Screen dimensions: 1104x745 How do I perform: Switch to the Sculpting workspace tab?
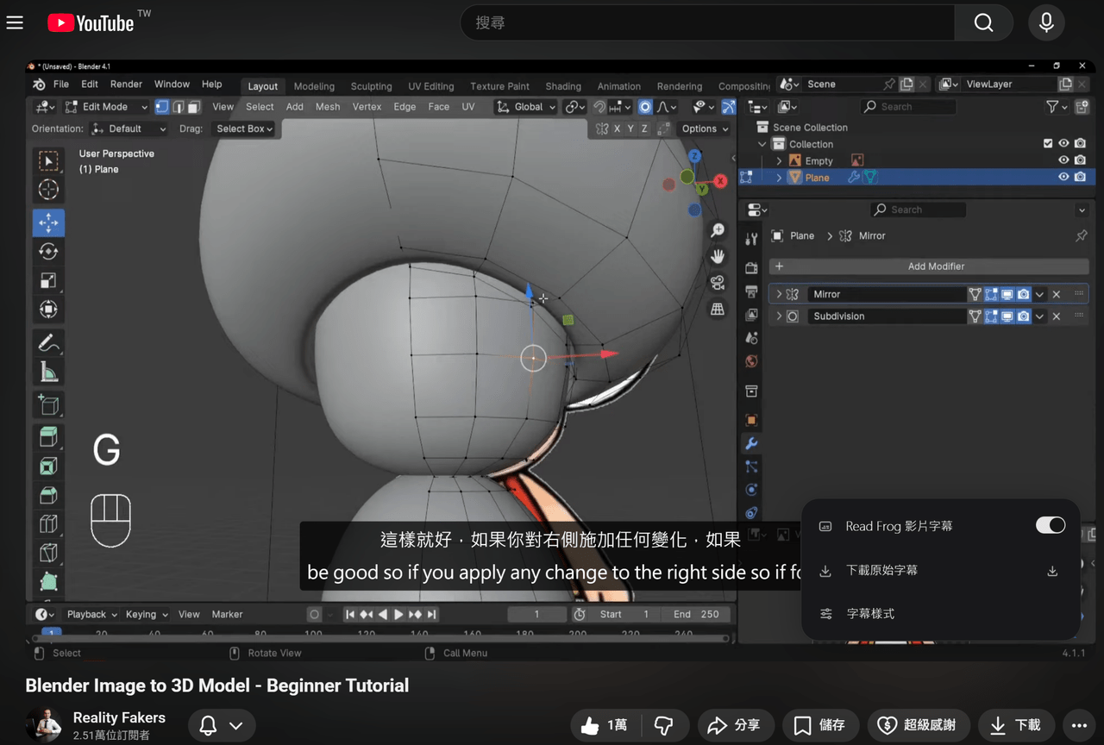pos(371,86)
